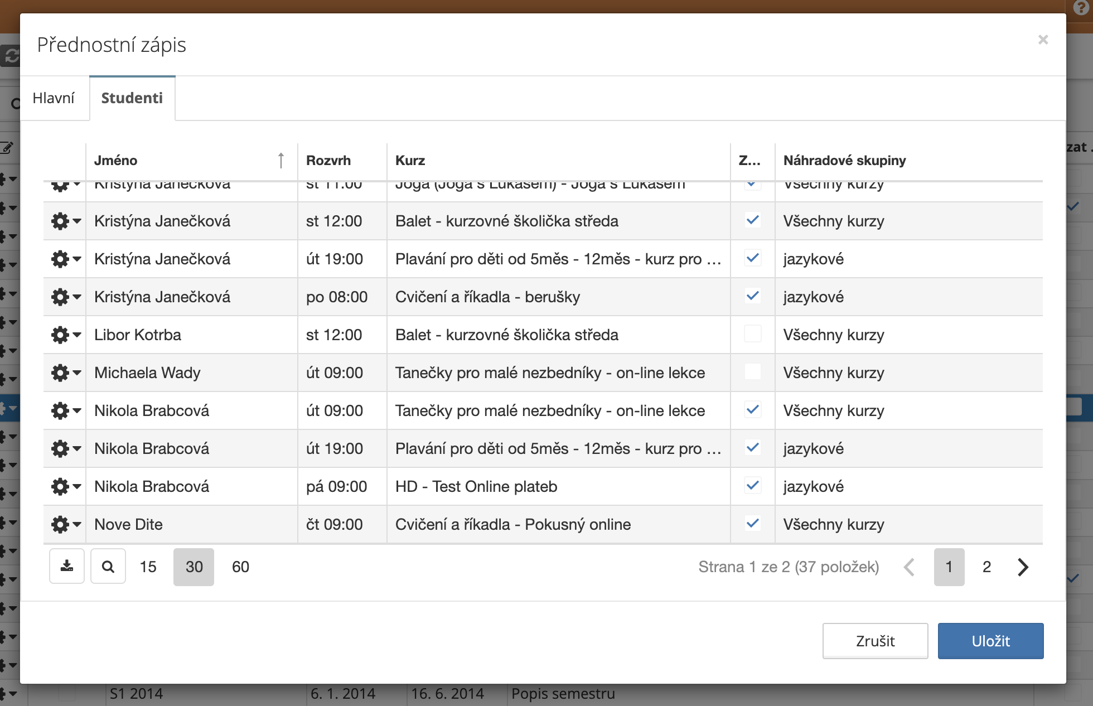Click the sort arrow in the Jméno column
Image resolution: width=1093 pixels, height=706 pixels.
[x=281, y=161]
